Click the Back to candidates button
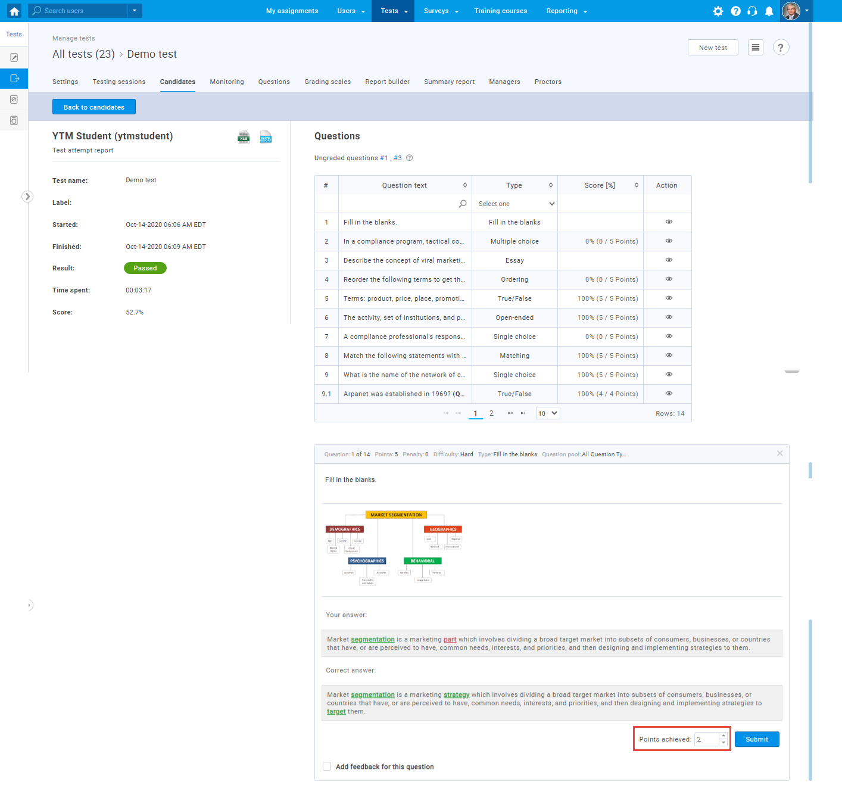Screen dimensions: 842x785 click(x=94, y=107)
